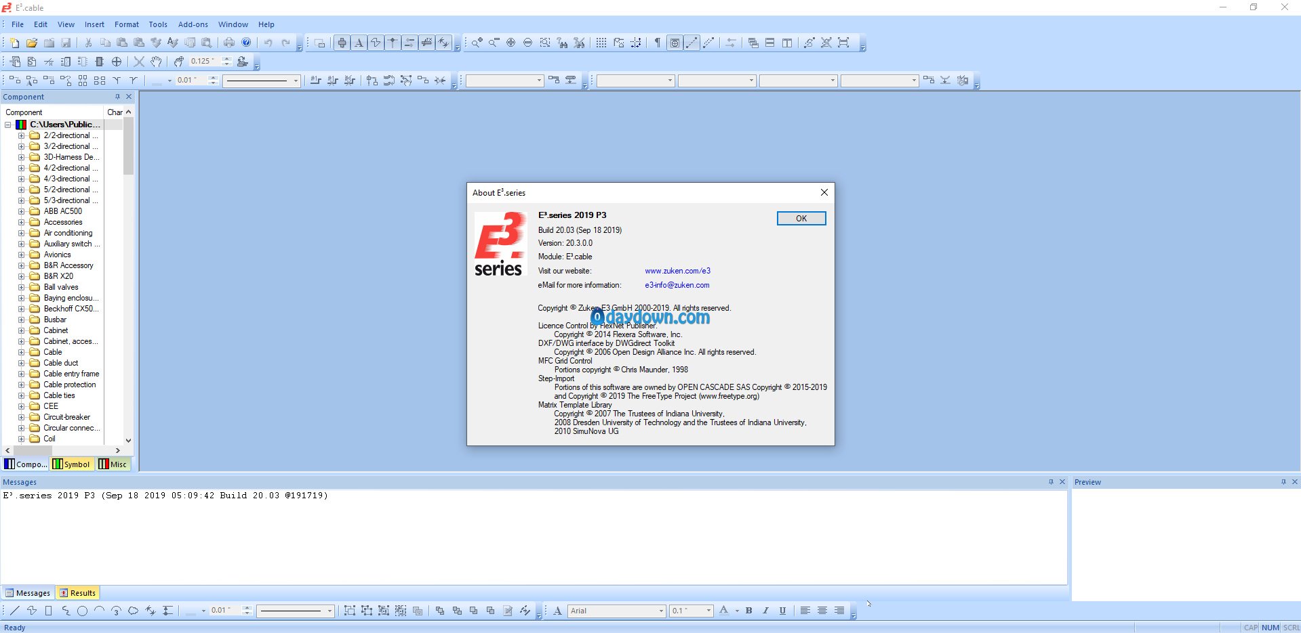Open the Arial font dropdown
Viewport: 1301px width, 633px height.
(662, 611)
